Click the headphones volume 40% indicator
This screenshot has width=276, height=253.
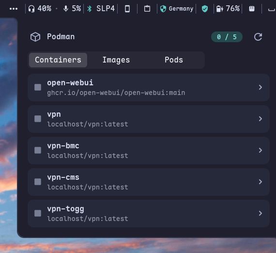(x=40, y=8)
